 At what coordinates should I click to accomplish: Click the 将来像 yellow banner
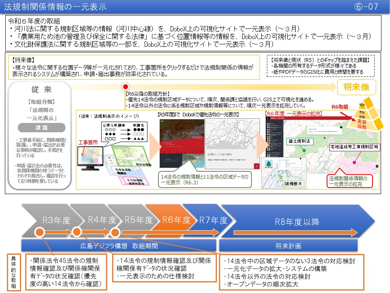click(356, 87)
